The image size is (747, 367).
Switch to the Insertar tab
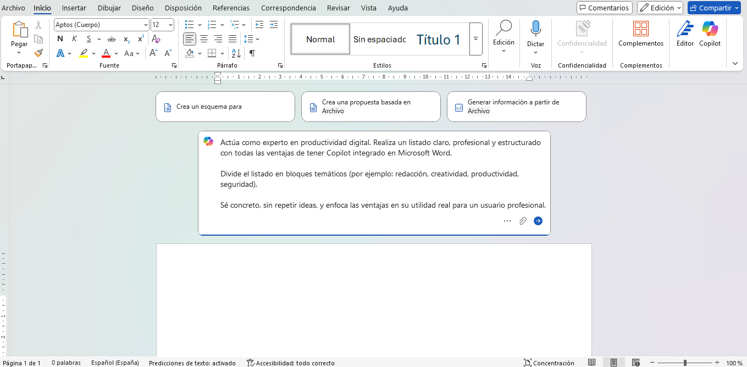tap(74, 8)
